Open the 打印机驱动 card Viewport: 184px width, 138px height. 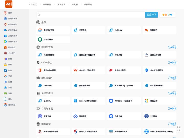(x=53, y=39)
